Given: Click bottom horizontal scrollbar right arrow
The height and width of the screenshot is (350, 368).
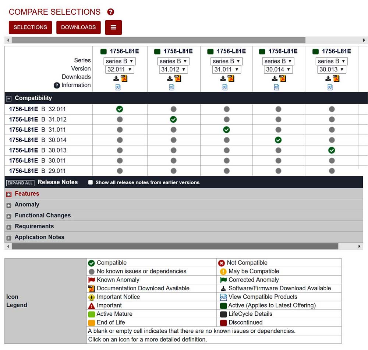Looking at the screenshot, I should 359,246.
